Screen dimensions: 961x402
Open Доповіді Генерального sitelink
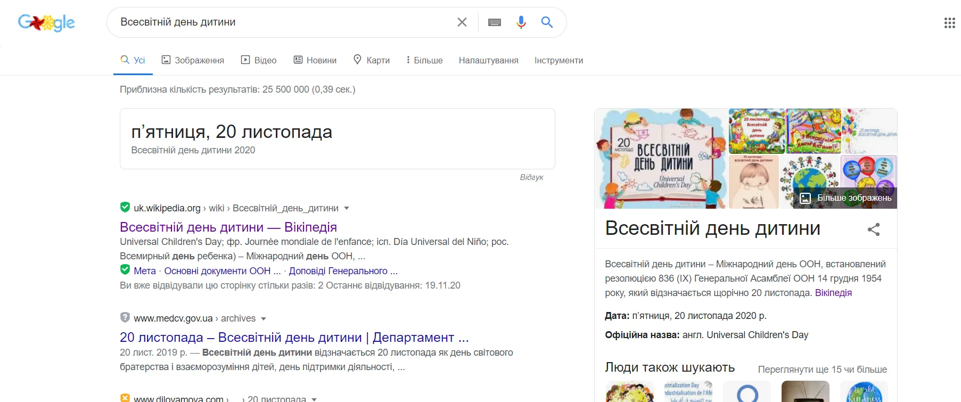click(343, 271)
